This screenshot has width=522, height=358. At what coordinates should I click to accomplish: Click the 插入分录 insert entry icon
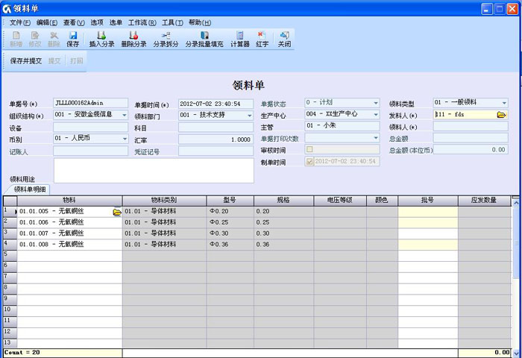pyautogui.click(x=101, y=39)
